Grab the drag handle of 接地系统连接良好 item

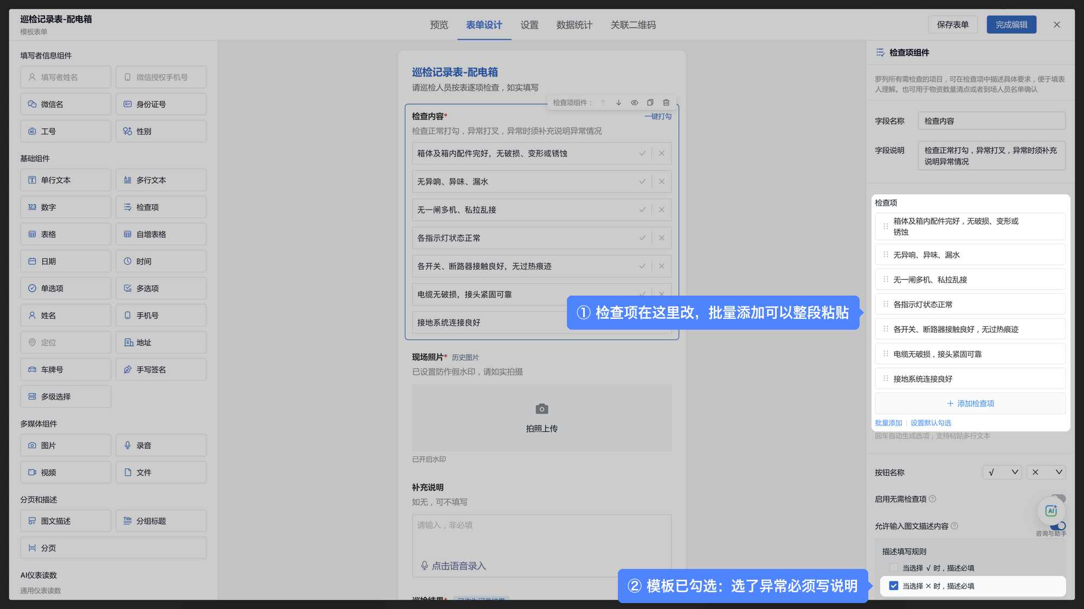pyautogui.click(x=886, y=379)
